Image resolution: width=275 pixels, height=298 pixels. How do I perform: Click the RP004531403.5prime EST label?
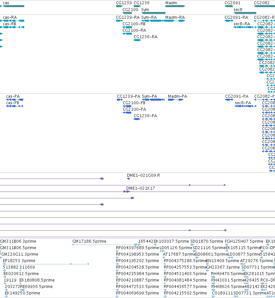pos(185,274)
